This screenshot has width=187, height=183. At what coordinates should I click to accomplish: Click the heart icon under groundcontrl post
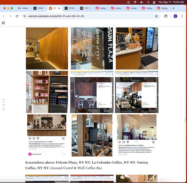(x=120, y=142)
